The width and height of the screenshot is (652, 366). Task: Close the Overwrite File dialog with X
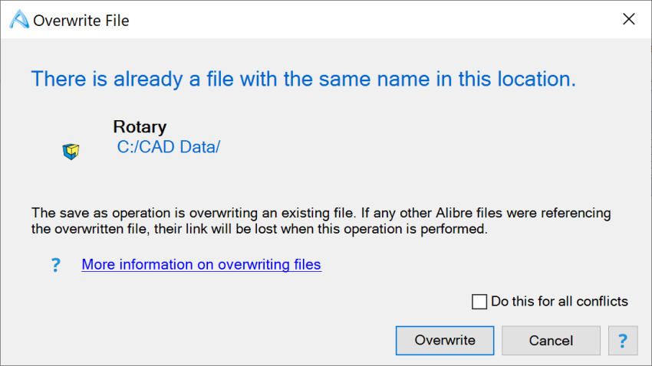pos(629,19)
